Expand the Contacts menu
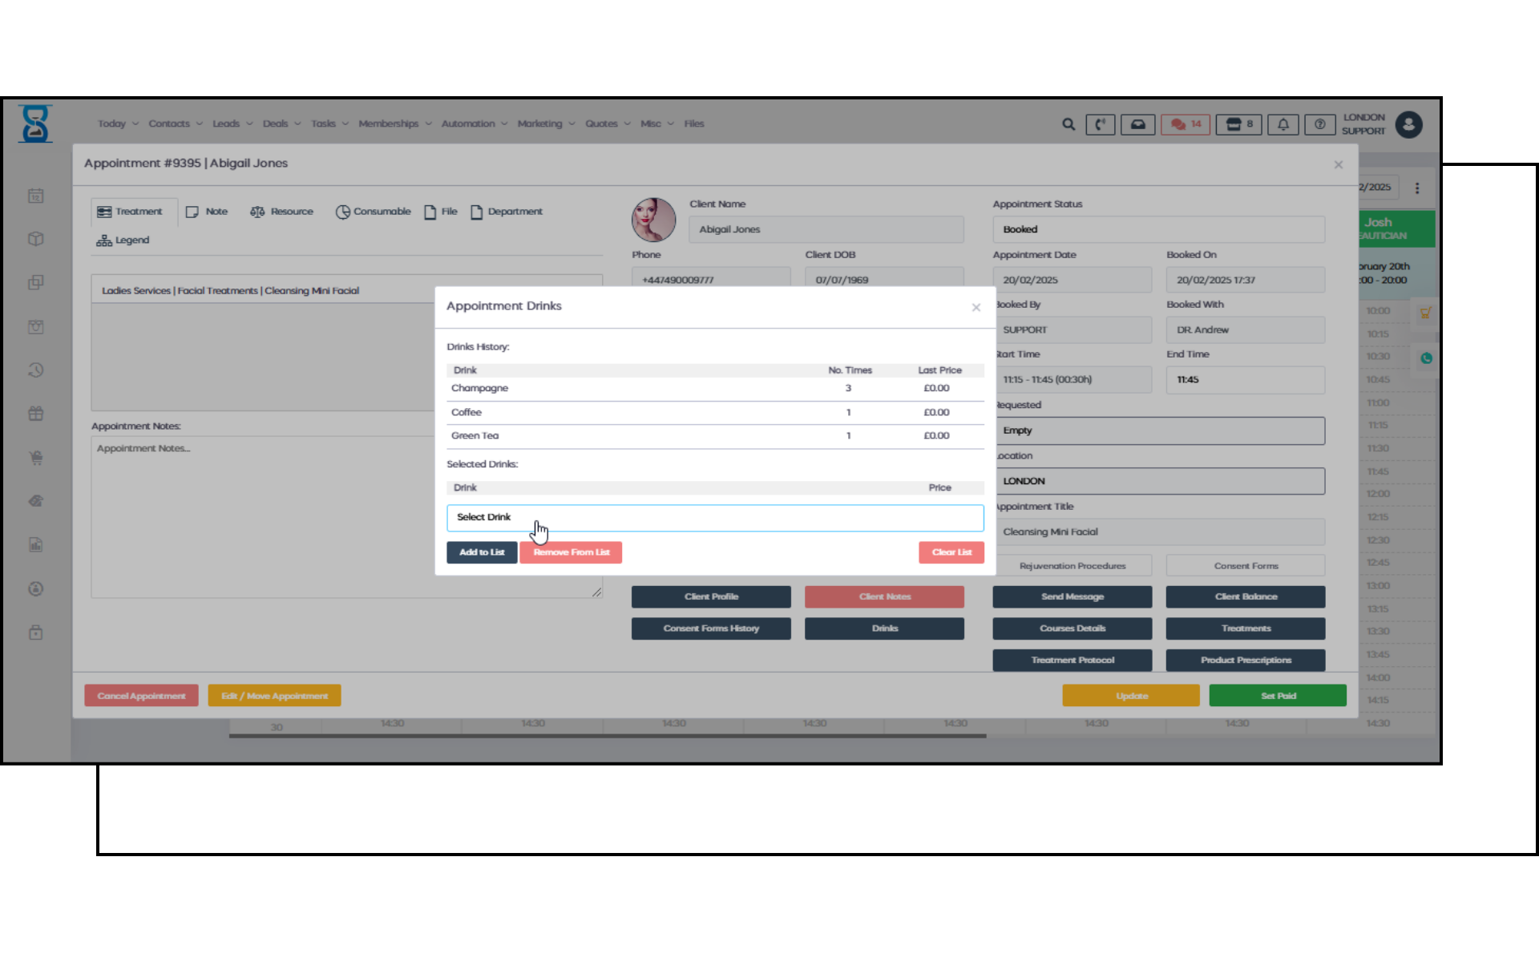 [x=175, y=123]
